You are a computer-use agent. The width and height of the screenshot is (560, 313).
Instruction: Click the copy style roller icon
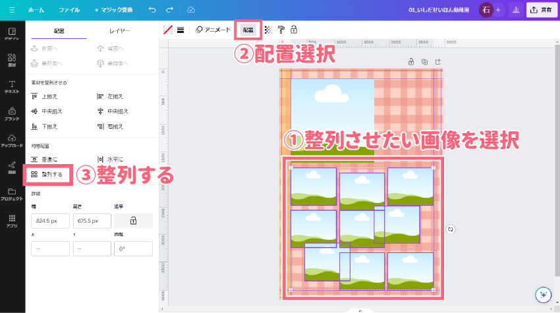pos(281,30)
